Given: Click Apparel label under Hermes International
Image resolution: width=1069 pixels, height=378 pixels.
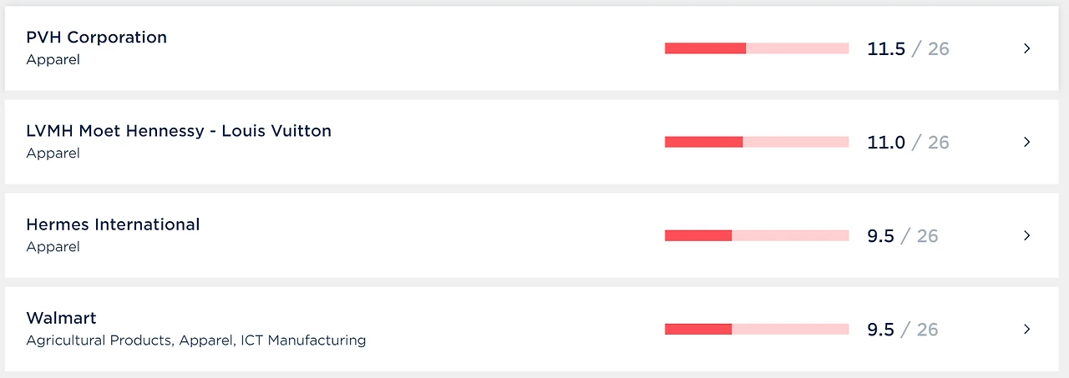Looking at the screenshot, I should coord(53,247).
